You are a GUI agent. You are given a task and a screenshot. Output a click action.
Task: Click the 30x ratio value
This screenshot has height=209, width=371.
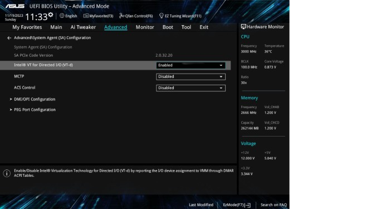(243, 83)
